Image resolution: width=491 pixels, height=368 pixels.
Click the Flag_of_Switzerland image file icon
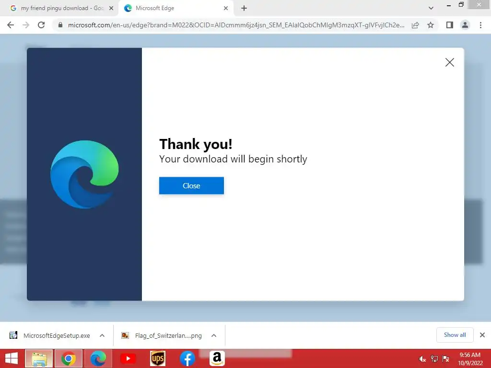coord(125,335)
